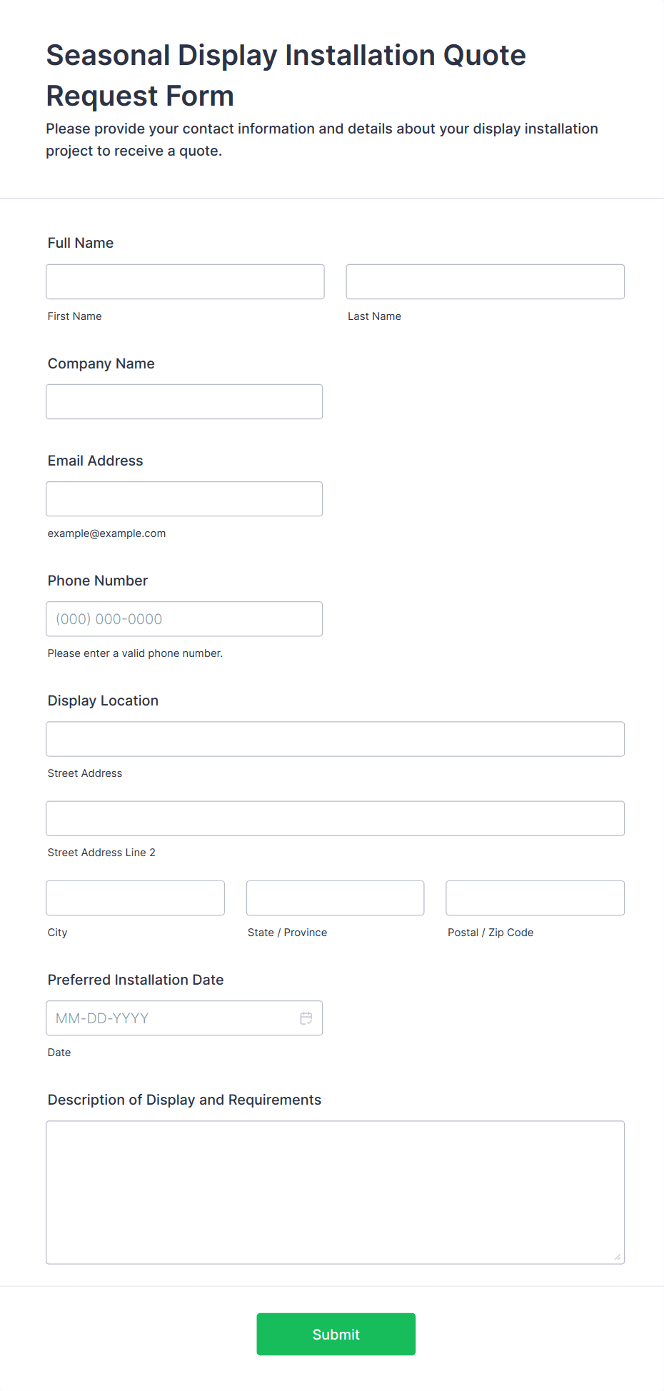Click the Phone Number label
The width and height of the screenshot is (664, 1391).
click(x=98, y=581)
